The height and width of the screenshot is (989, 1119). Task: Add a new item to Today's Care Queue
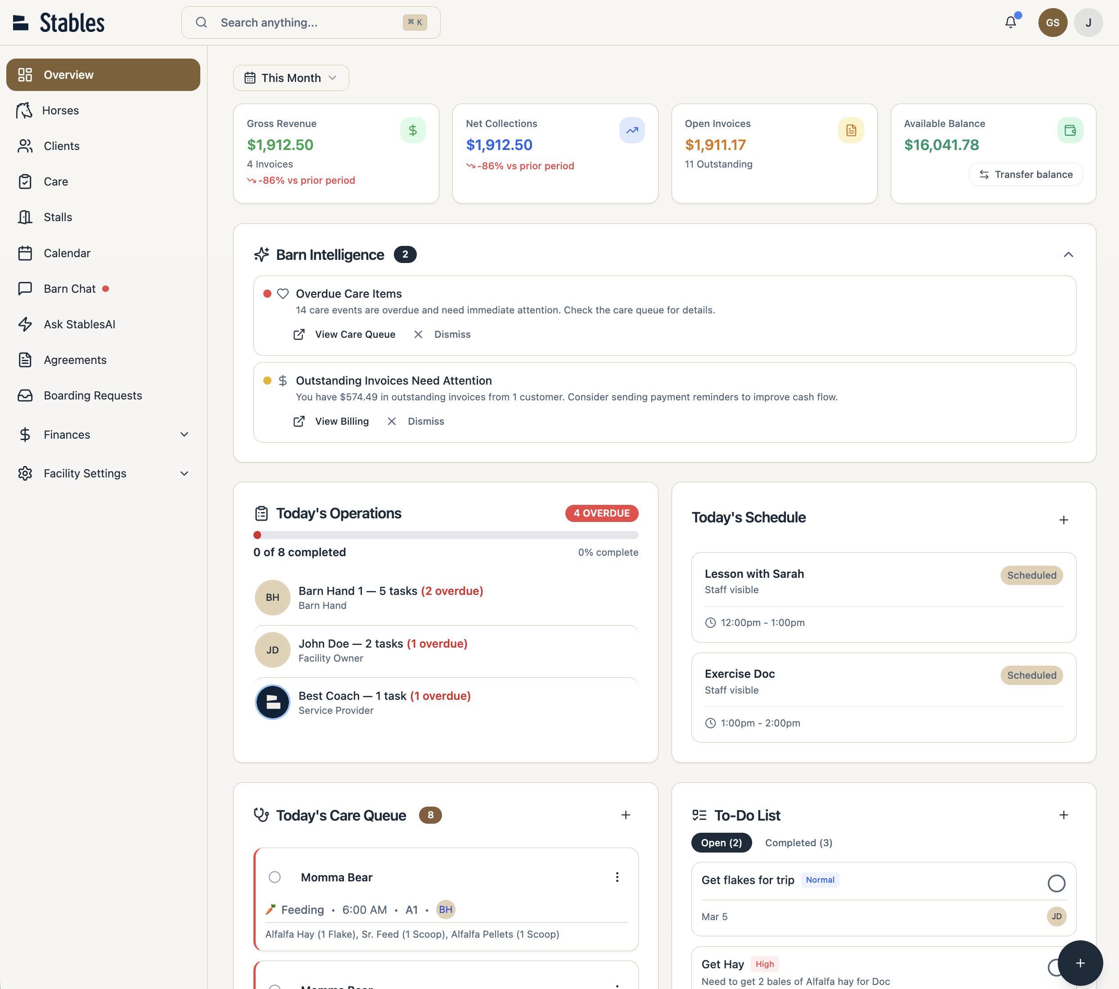[625, 815]
